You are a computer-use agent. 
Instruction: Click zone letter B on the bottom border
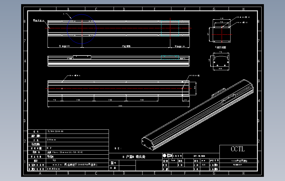click(x=68, y=173)
